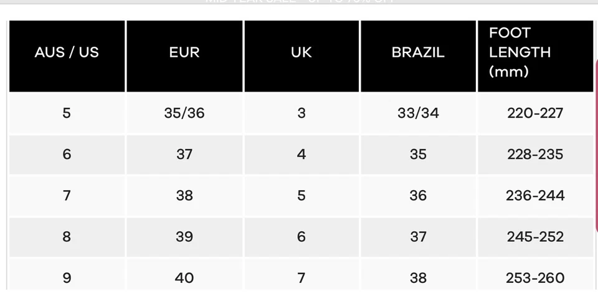Image resolution: width=598 pixels, height=306 pixels.
Task: Select AUS/US size 6 cell
Action: (67, 154)
